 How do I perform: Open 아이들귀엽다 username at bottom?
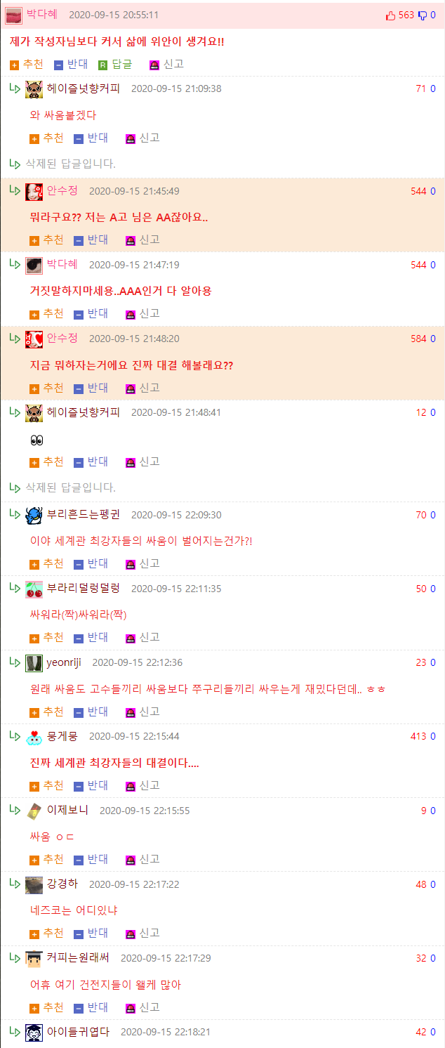pyautogui.click(x=78, y=1032)
